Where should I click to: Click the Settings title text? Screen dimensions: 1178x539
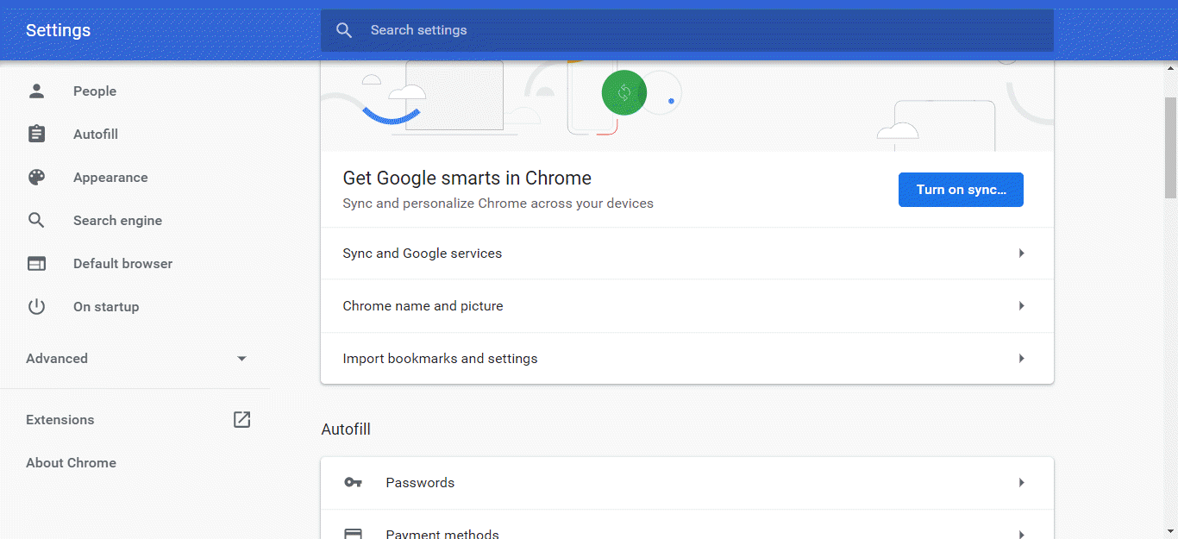pos(58,30)
